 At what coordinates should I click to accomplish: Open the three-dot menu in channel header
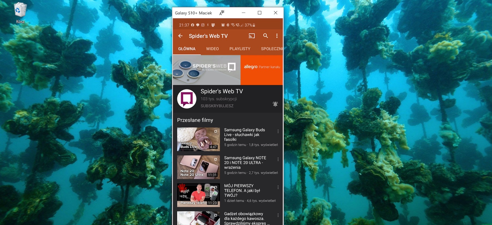click(x=277, y=36)
